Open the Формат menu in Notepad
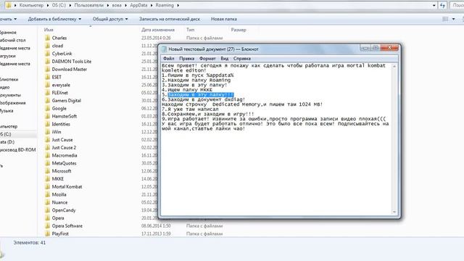This screenshot has width=464, height=261. pyautogui.click(x=207, y=59)
